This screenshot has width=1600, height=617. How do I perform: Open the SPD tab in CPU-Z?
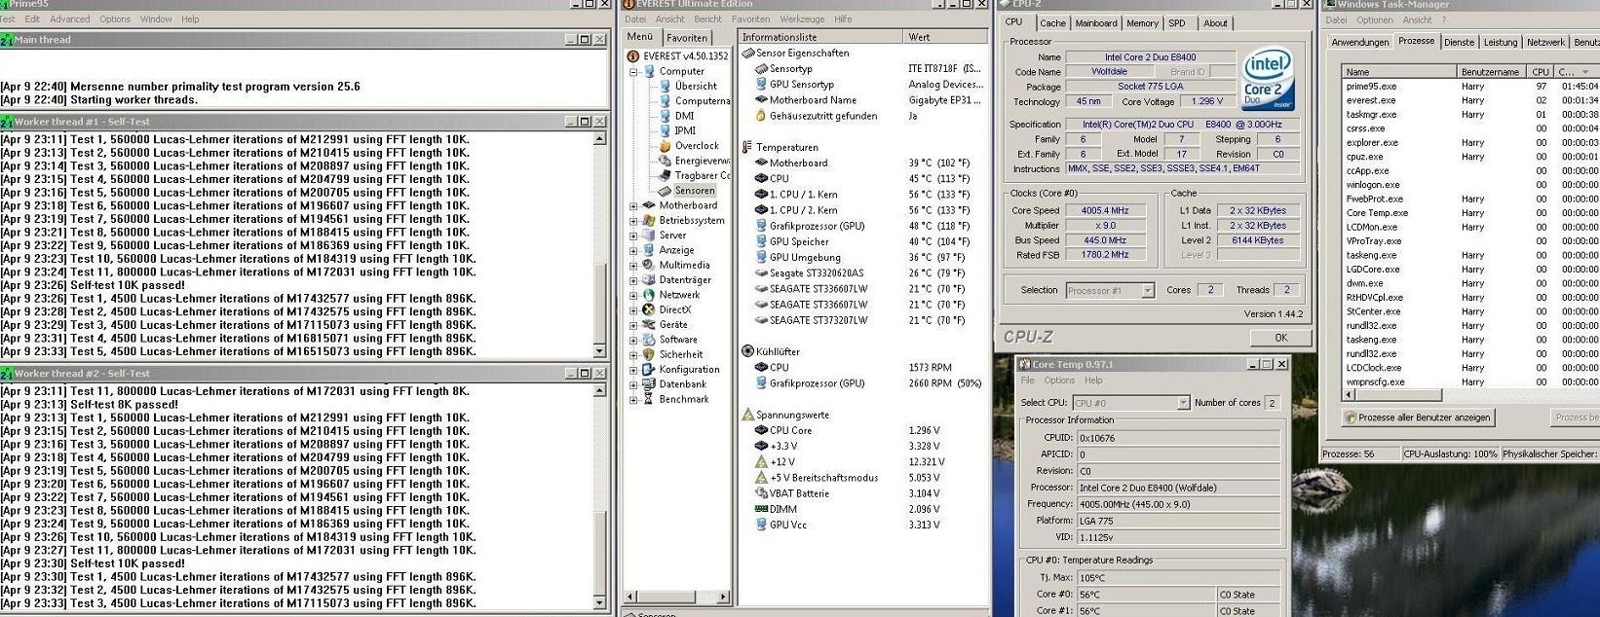click(1177, 23)
